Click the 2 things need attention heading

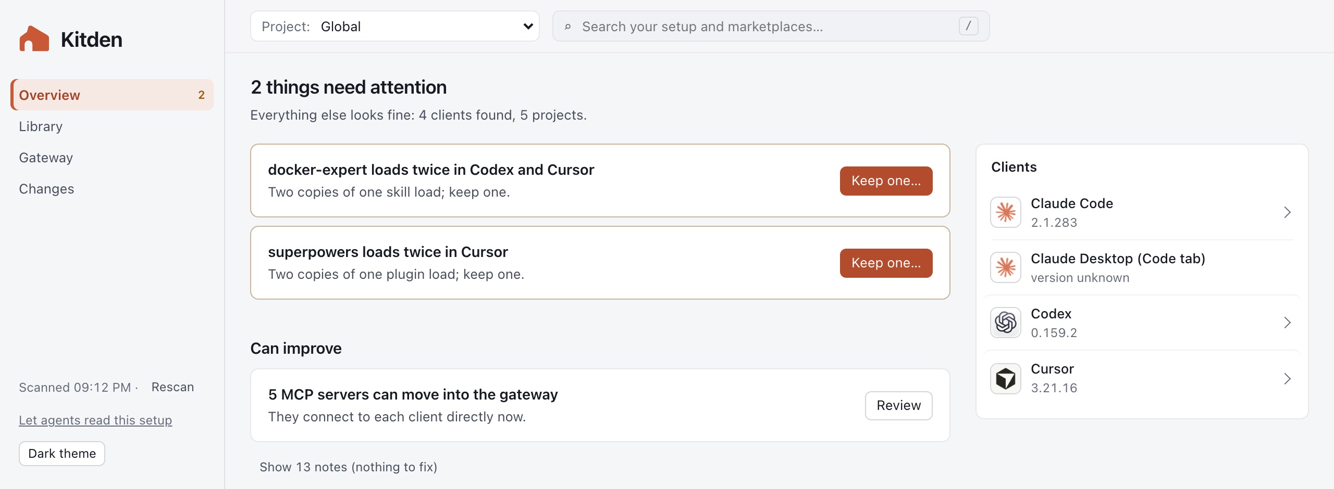tap(349, 87)
